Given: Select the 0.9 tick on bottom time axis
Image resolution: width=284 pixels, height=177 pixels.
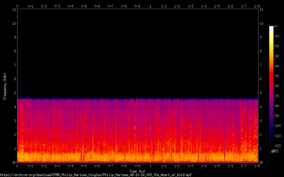Looking at the screenshot, I should point(137,166).
